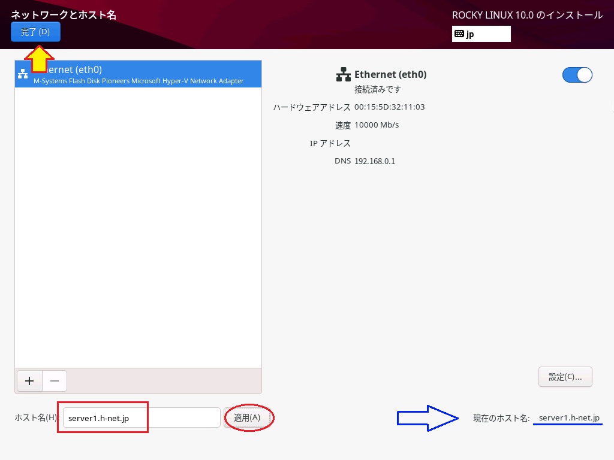Select Ethernet (eth0) in device list
This screenshot has height=460, width=614.
pos(138,70)
